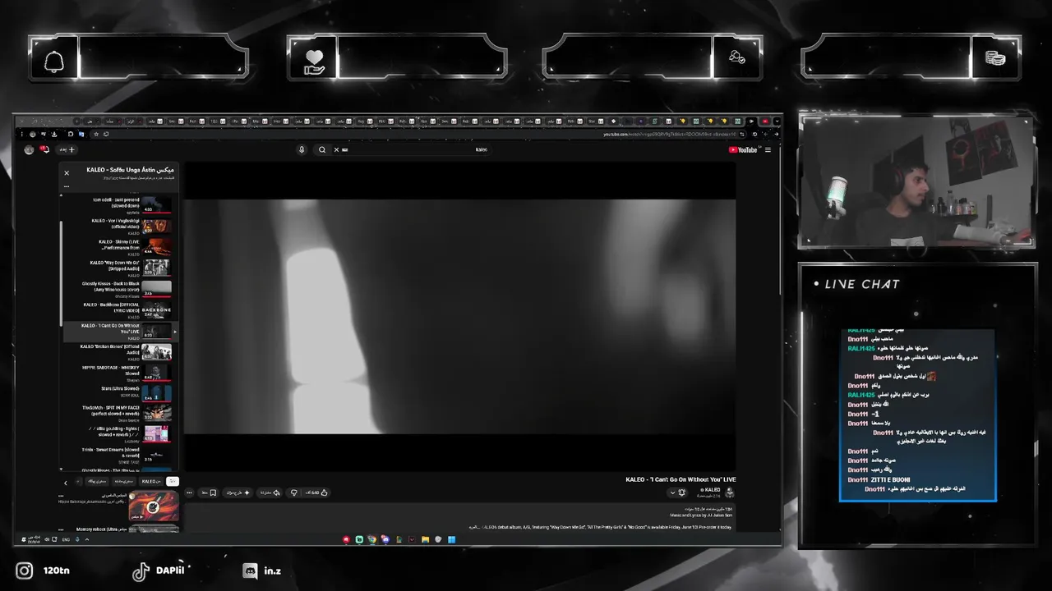1052x591 pixels.
Task: Click the YouTube logo
Action: (743, 149)
